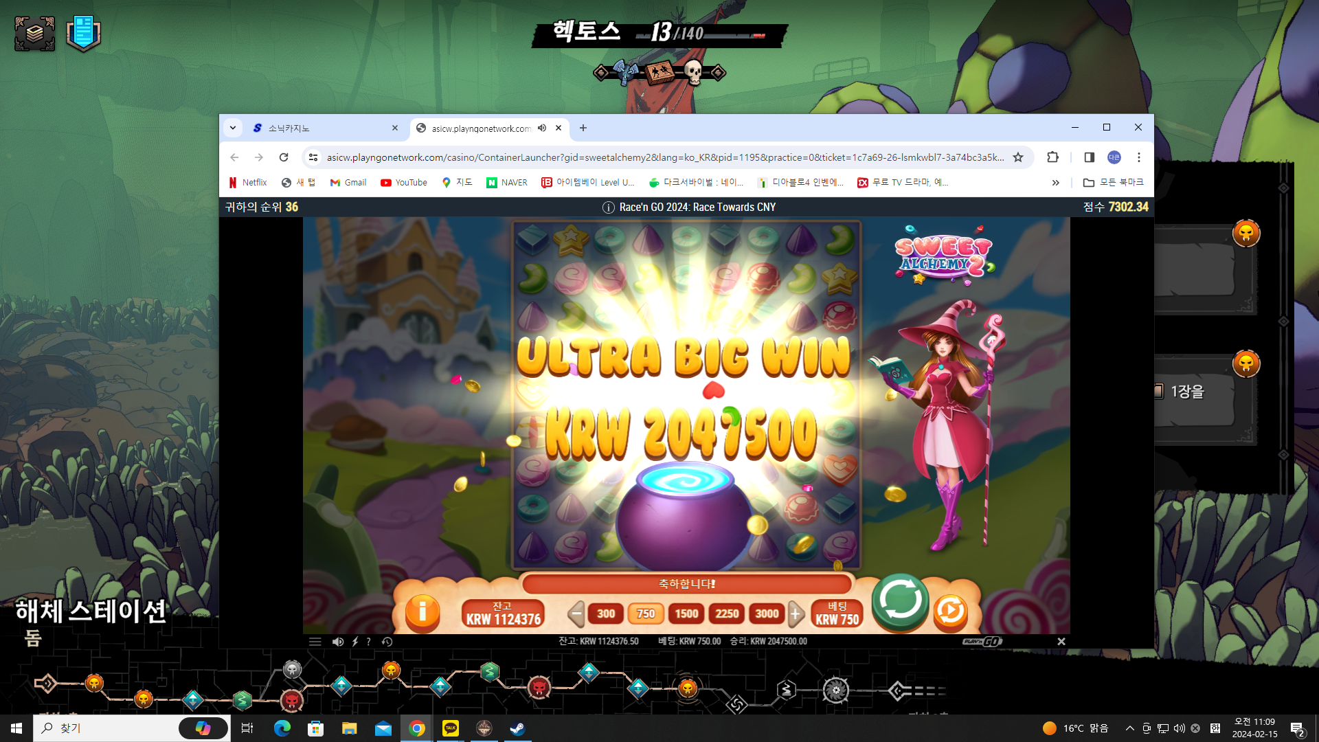View site information icon in address bar
1319x742 pixels.
[x=313, y=157]
